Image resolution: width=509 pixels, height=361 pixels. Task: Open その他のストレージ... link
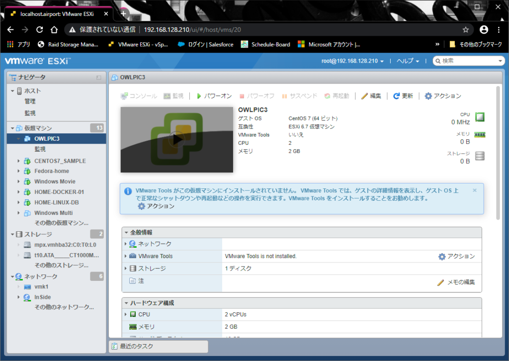coord(61,265)
